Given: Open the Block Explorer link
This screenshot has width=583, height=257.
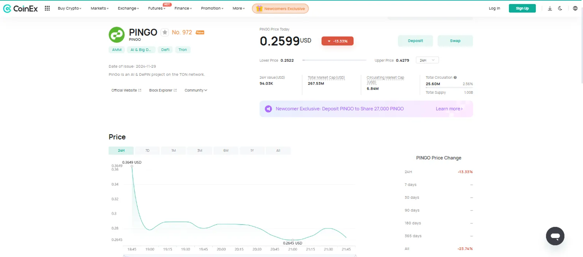Looking at the screenshot, I should coord(163,90).
